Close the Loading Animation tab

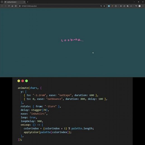24,2
